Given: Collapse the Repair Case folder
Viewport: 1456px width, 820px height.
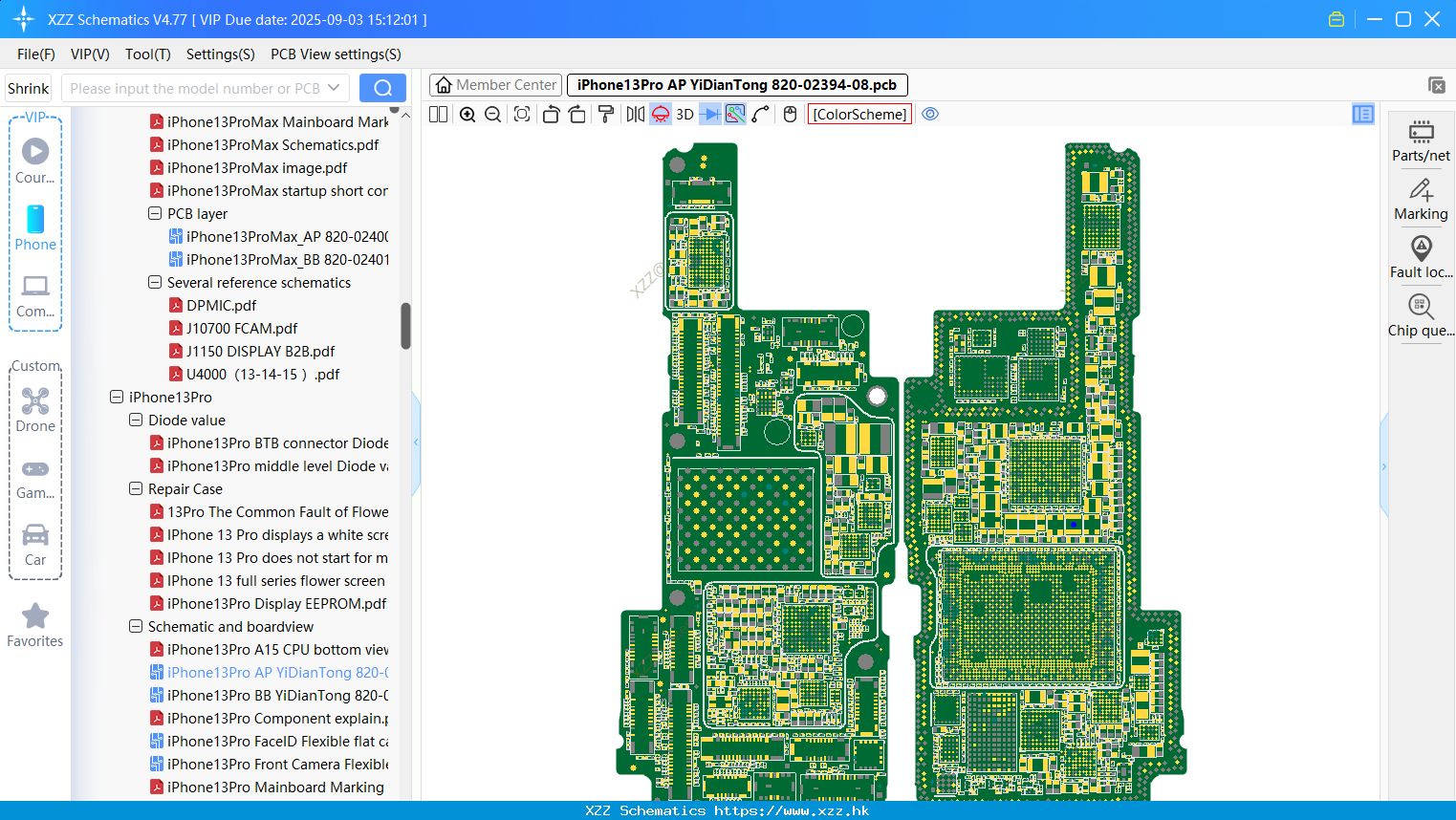Looking at the screenshot, I should (x=136, y=488).
